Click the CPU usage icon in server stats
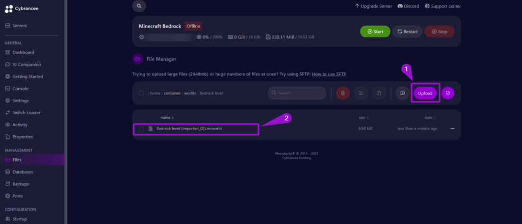522x224 pixels. pos(199,37)
